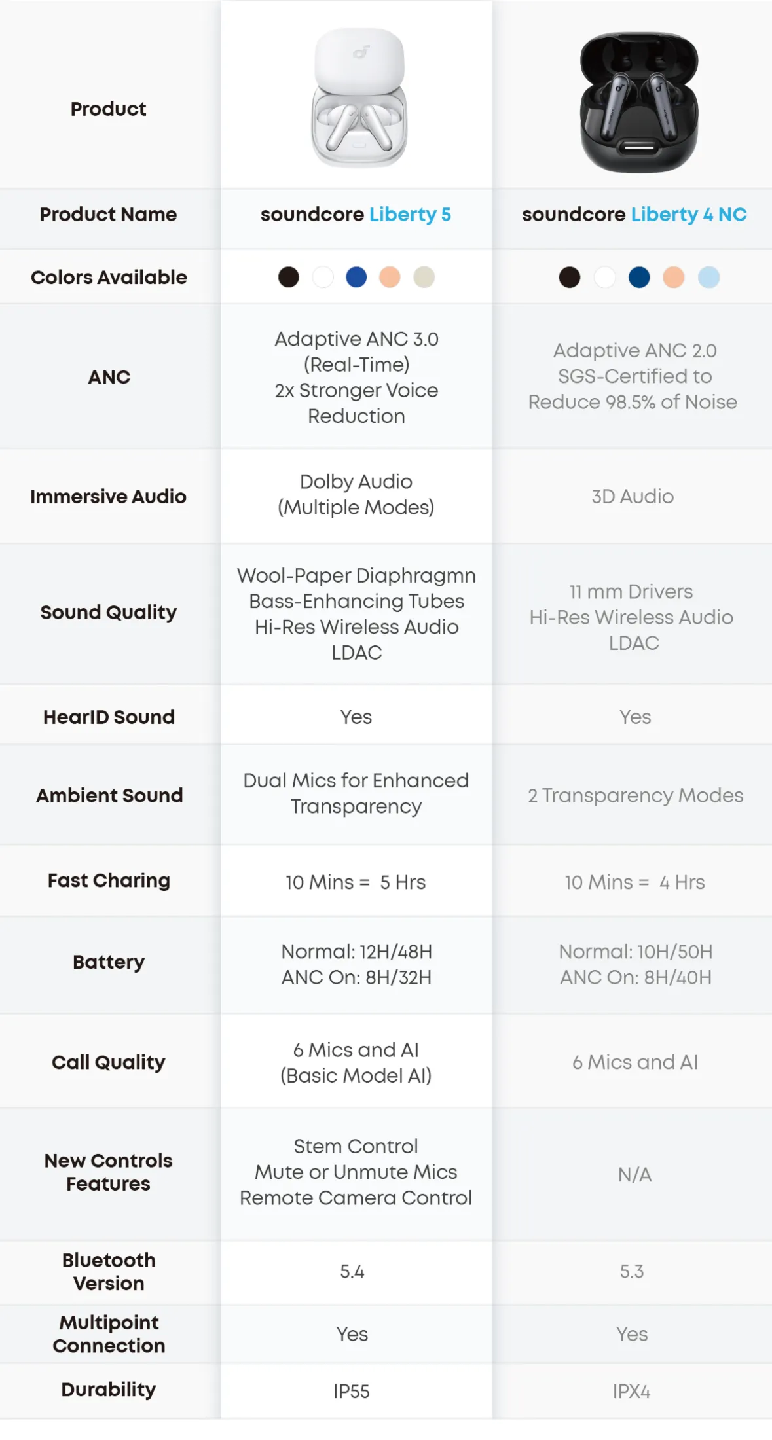Click the Colors Available row label

(x=109, y=278)
